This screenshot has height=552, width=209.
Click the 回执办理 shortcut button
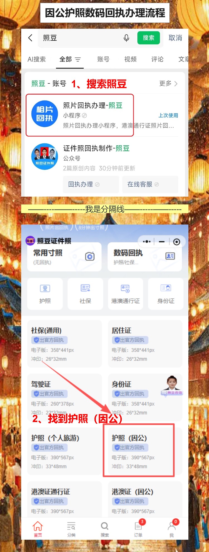[x=91, y=184]
